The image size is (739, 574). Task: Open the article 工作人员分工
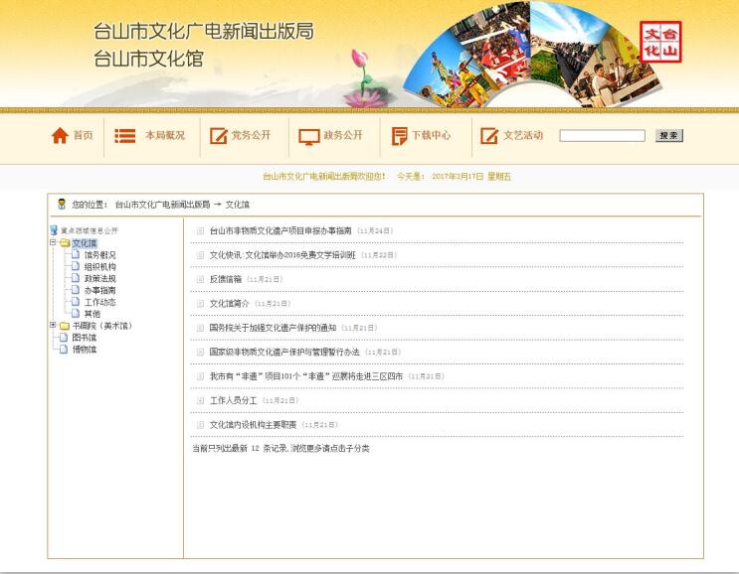[233, 400]
